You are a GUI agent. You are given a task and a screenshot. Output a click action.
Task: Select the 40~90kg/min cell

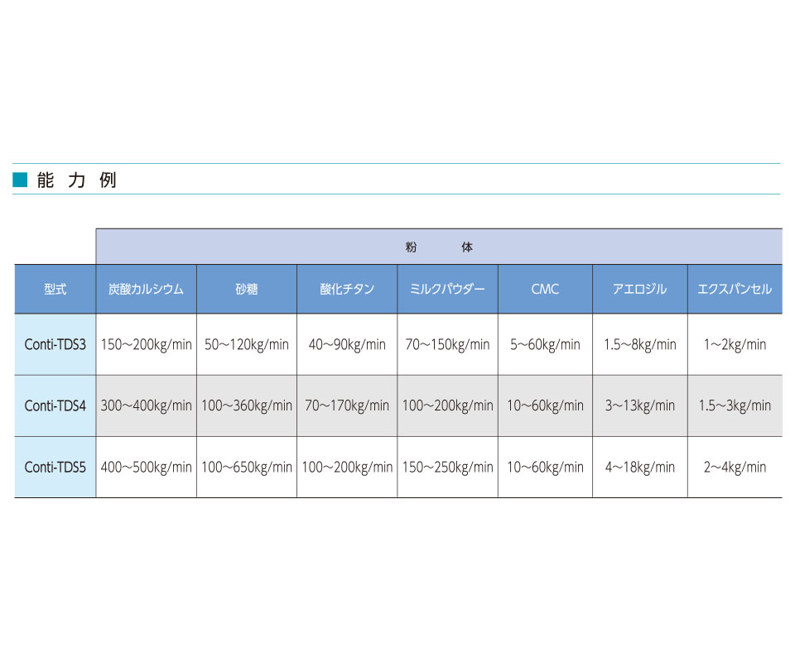[x=347, y=344]
